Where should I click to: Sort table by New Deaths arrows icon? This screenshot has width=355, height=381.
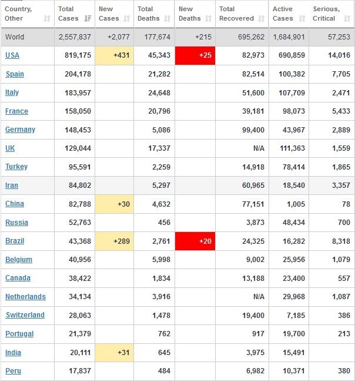coord(207,19)
